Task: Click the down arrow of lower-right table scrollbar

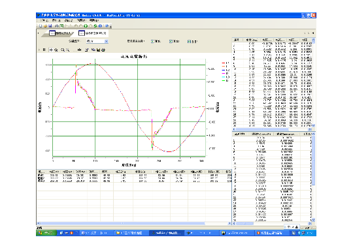Action: [313, 220]
